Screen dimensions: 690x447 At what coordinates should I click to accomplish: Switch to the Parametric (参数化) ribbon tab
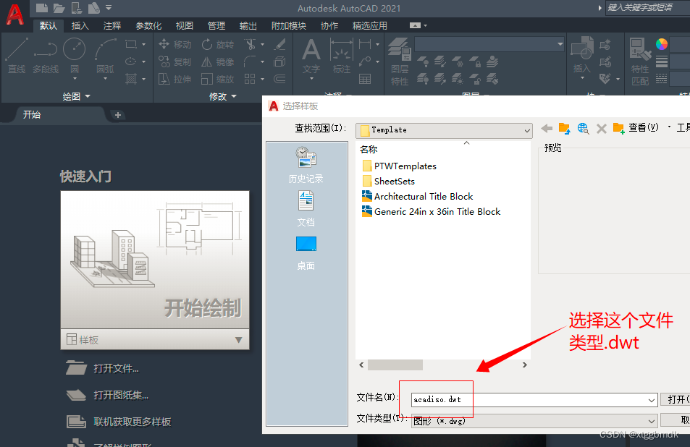(148, 25)
